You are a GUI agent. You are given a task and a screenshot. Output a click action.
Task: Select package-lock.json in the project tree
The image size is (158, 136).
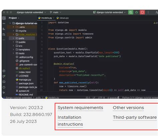(26, 87)
